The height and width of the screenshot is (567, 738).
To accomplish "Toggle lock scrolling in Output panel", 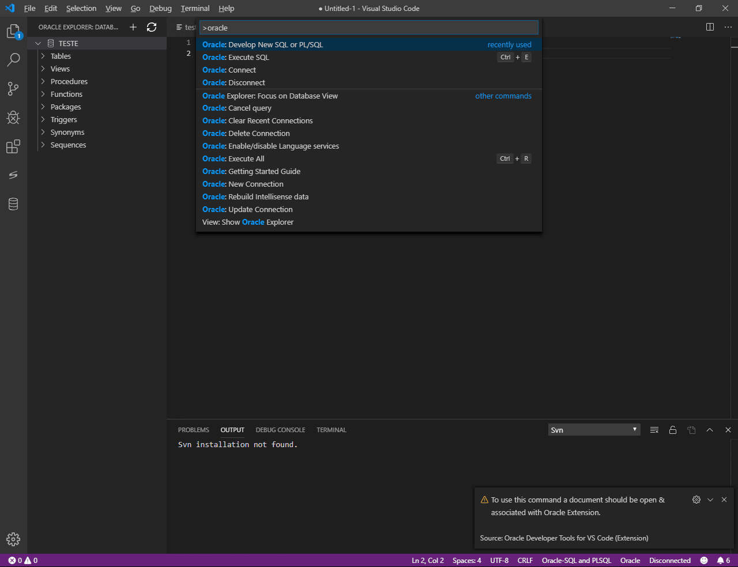I will pos(673,429).
